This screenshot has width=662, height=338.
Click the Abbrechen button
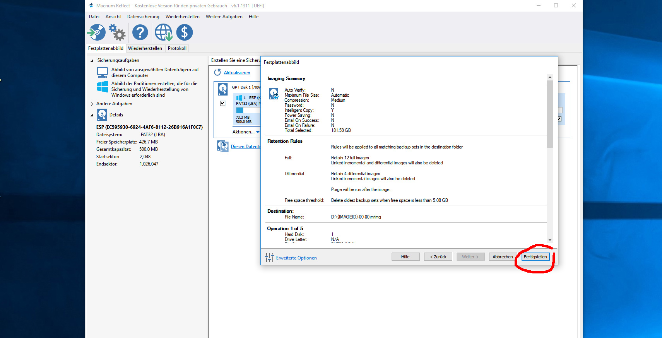click(503, 257)
